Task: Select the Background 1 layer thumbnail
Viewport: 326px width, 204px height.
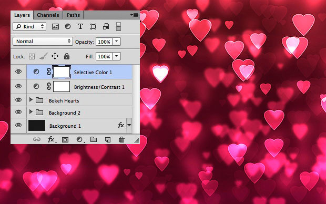Action: (x=37, y=125)
